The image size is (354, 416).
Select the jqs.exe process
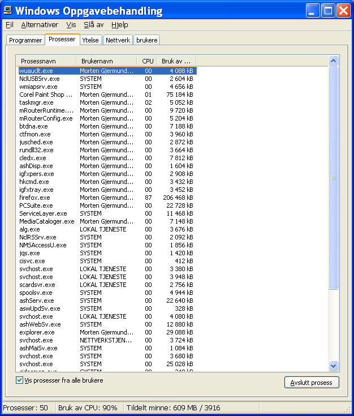coord(107,253)
